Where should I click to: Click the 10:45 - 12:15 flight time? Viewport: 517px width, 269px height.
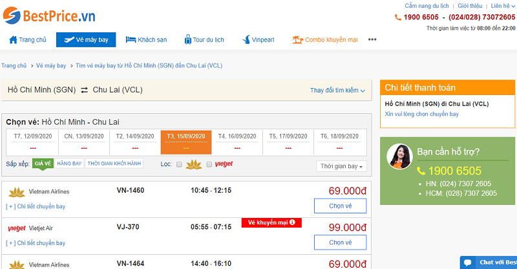(211, 190)
